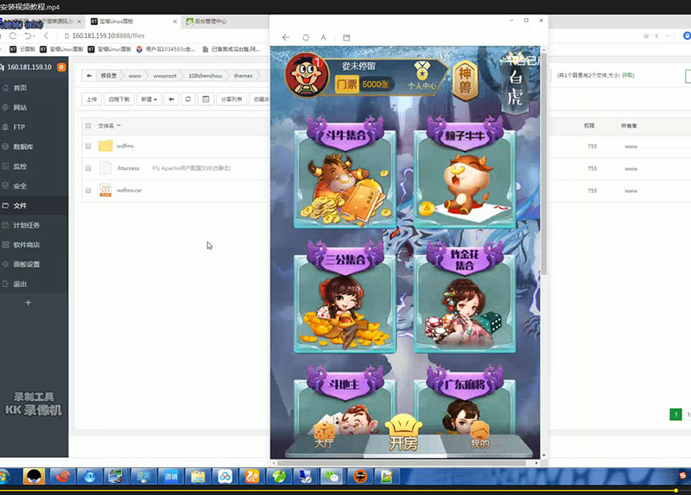Go to the 108shenshou breadcrumb folder
Viewport: 691px width, 495px height.
pos(205,76)
